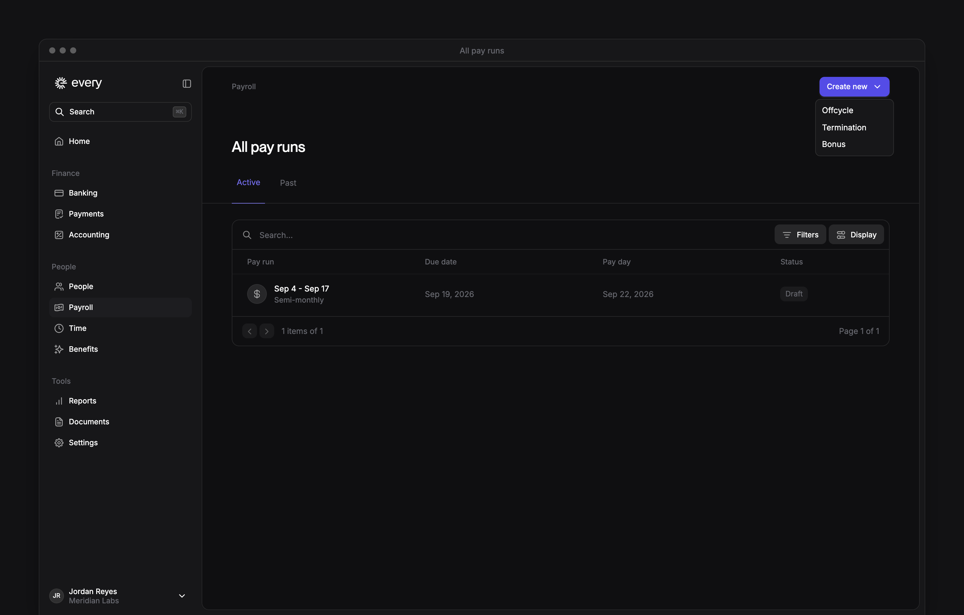The image size is (964, 615).
Task: Click the Banking card icon
Action: pos(59,193)
